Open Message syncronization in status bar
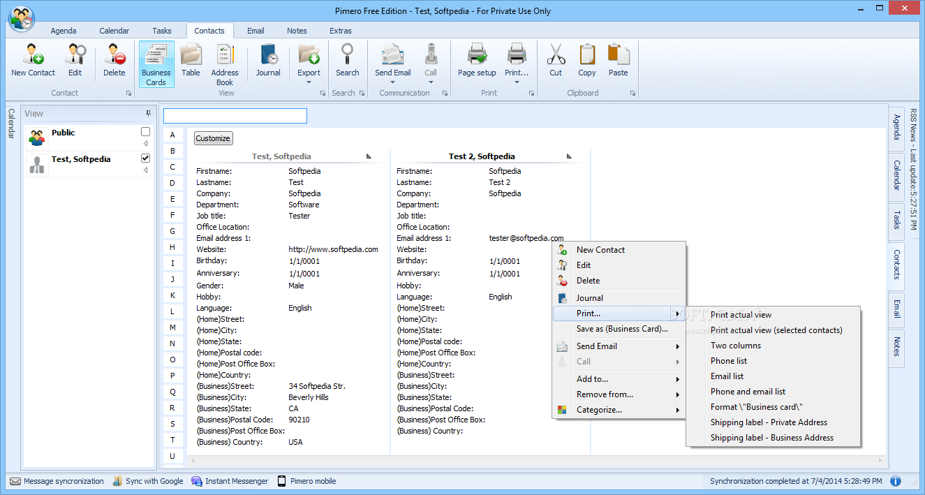Viewport: 925px width, 495px height. pos(57,481)
